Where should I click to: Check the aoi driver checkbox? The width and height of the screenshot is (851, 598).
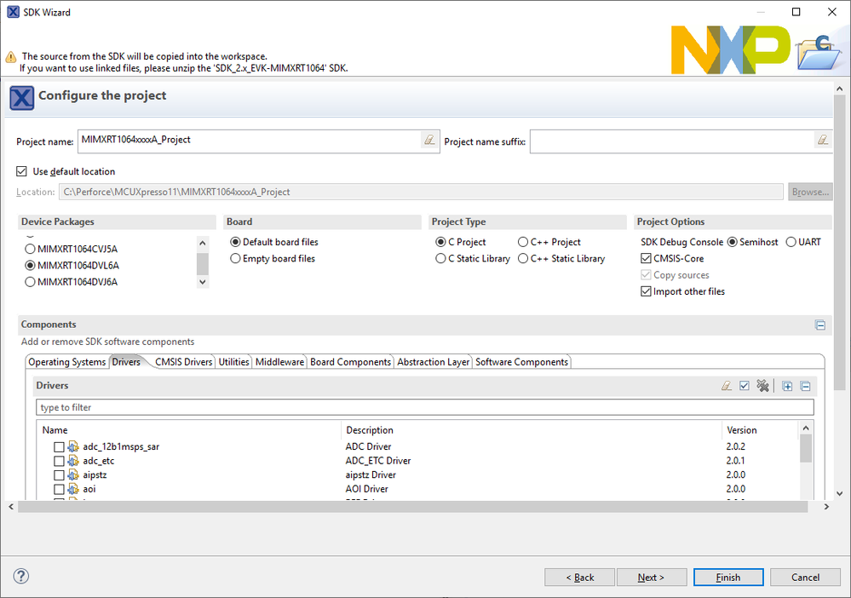(59, 490)
